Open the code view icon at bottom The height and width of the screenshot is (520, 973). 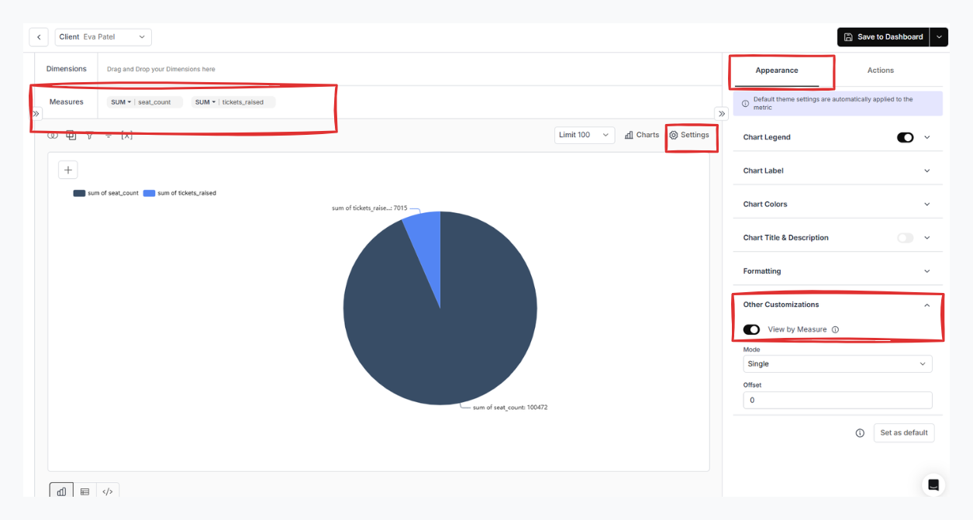[108, 491]
